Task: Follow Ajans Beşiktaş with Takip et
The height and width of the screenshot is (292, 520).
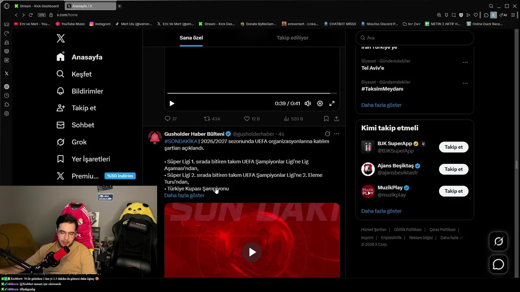Action: tap(453, 169)
